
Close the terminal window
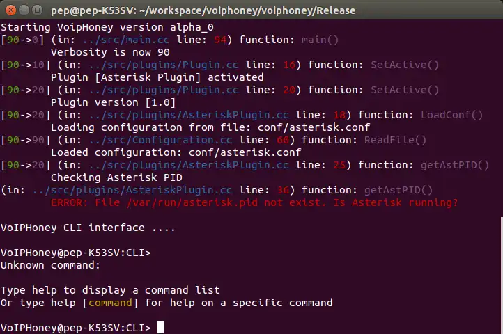[9, 10]
